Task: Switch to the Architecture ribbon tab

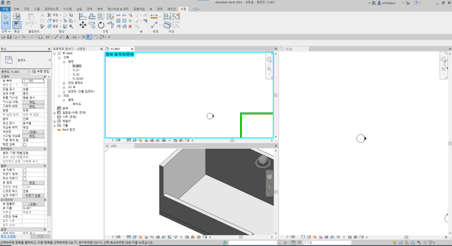Action: (16, 9)
